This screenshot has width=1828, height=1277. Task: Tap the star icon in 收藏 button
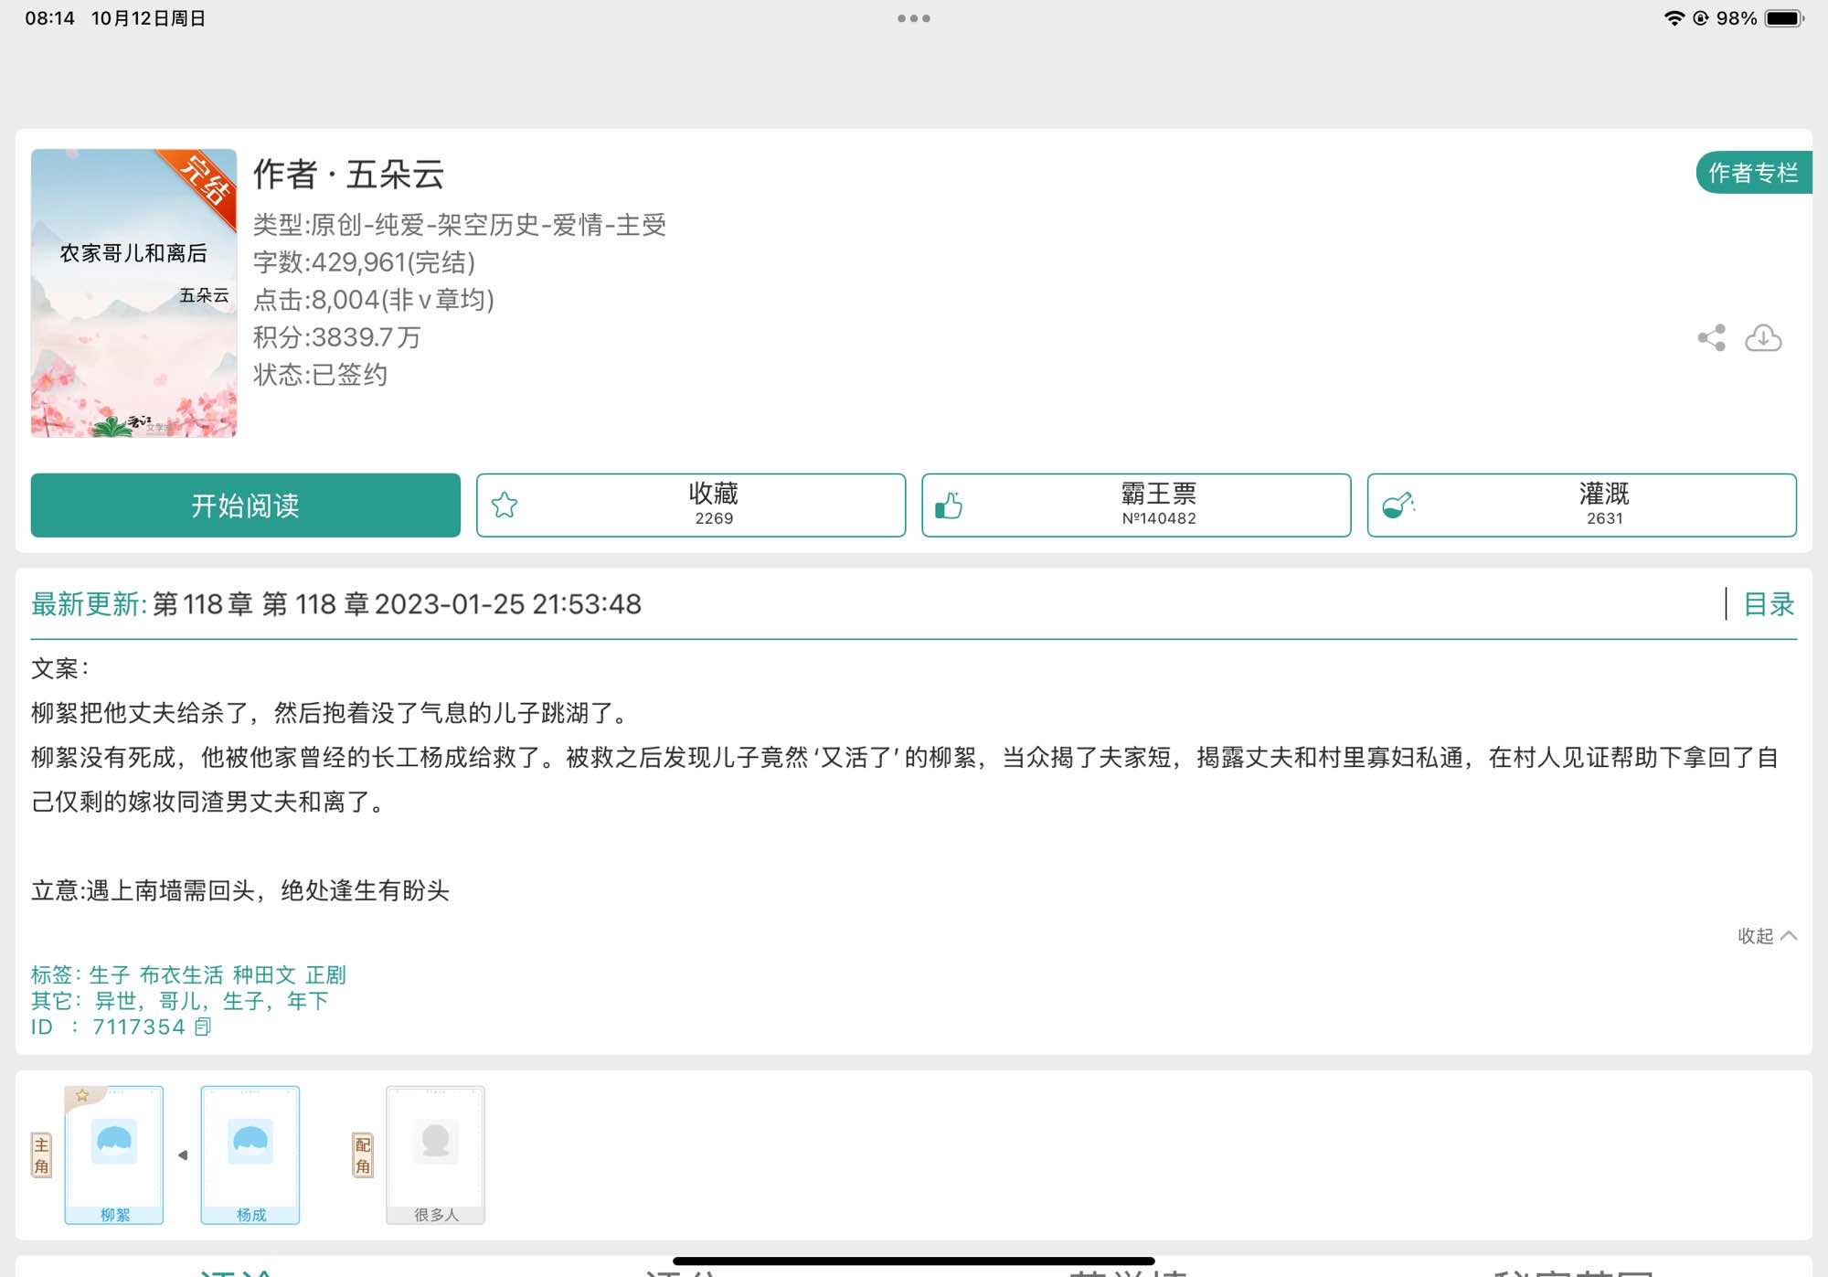(505, 505)
